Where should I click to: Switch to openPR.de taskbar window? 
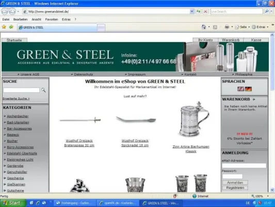[x=118, y=203]
